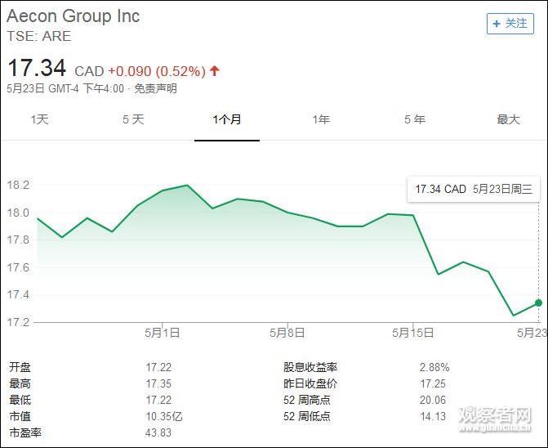Image resolution: width=548 pixels, height=448 pixels.
Task: Click the plus icon in 关注 button
Action: click(497, 24)
